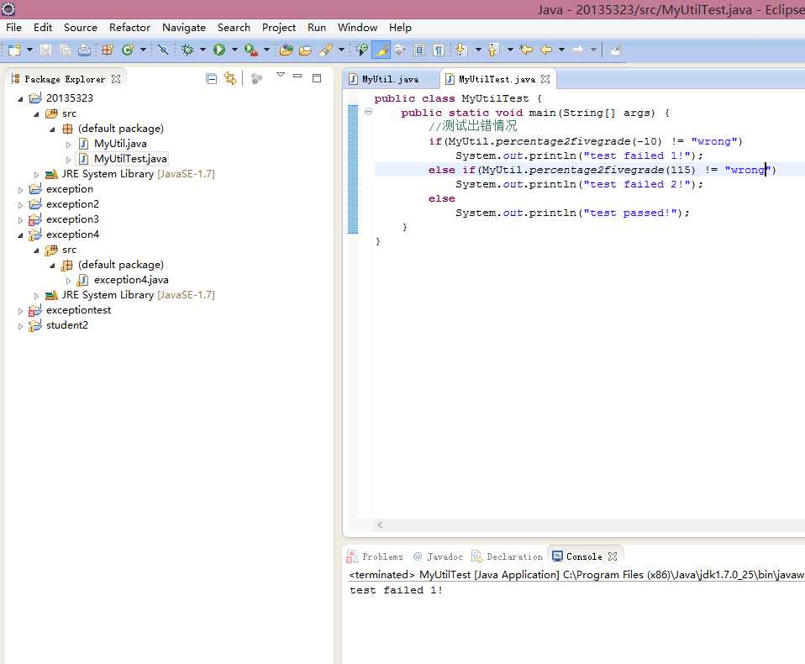
Task: Switch to the Declaration tab
Action: coord(508,556)
